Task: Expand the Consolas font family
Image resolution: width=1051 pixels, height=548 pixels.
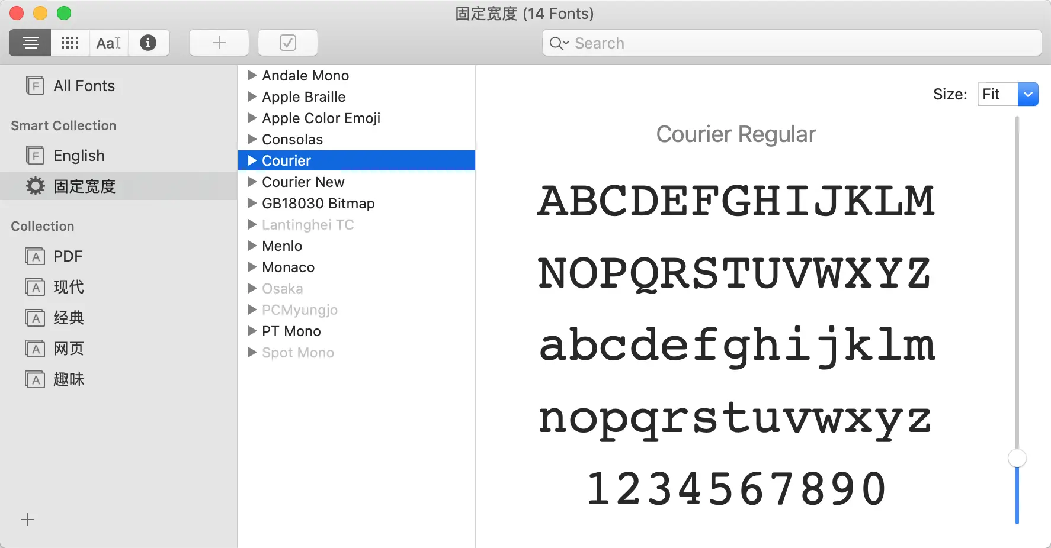Action: pyautogui.click(x=252, y=139)
